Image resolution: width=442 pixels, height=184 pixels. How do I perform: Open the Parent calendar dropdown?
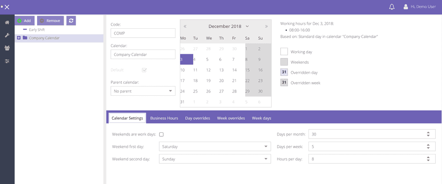click(143, 91)
